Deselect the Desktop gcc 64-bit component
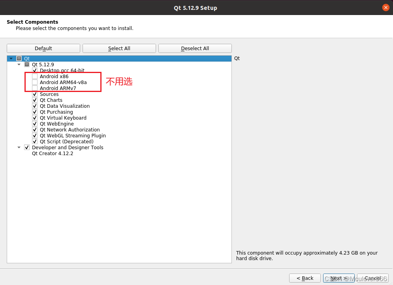 (35, 70)
